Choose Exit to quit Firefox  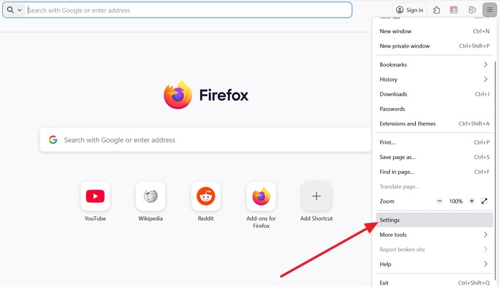point(434,282)
